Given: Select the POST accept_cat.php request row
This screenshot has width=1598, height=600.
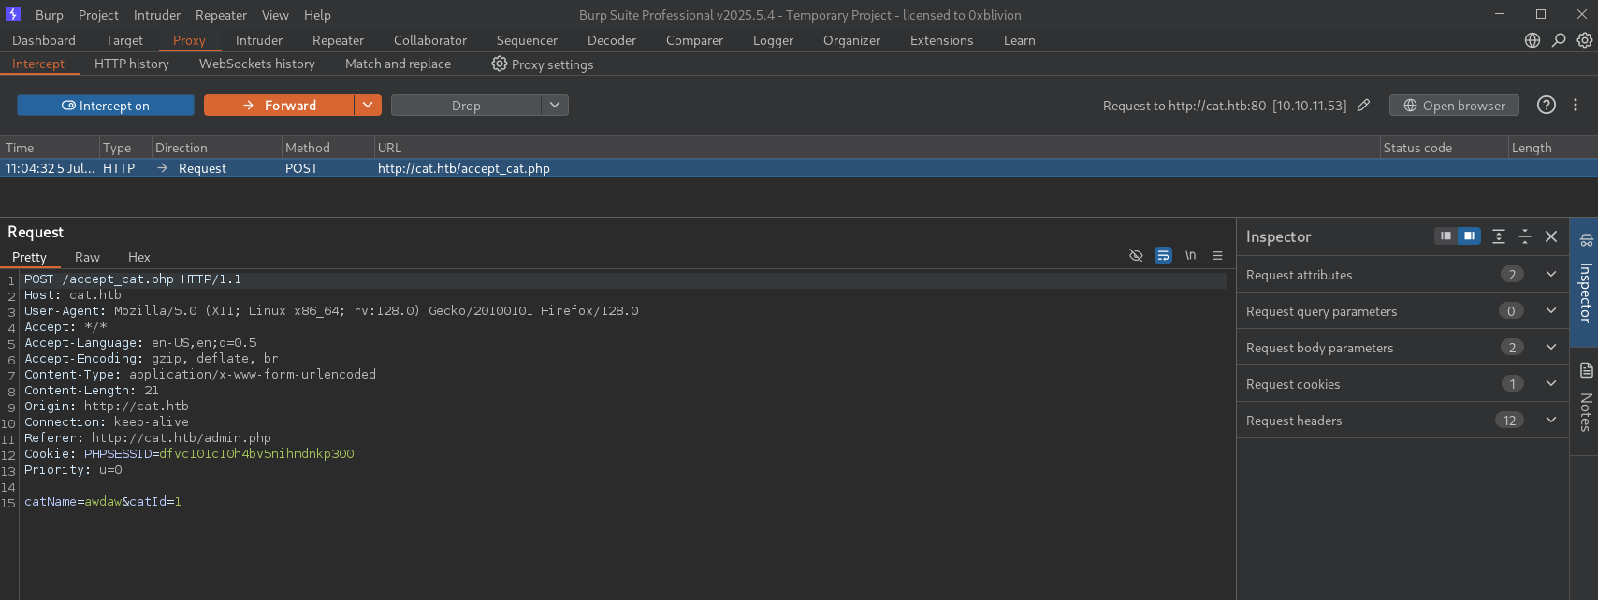Looking at the screenshot, I should click(799, 168).
